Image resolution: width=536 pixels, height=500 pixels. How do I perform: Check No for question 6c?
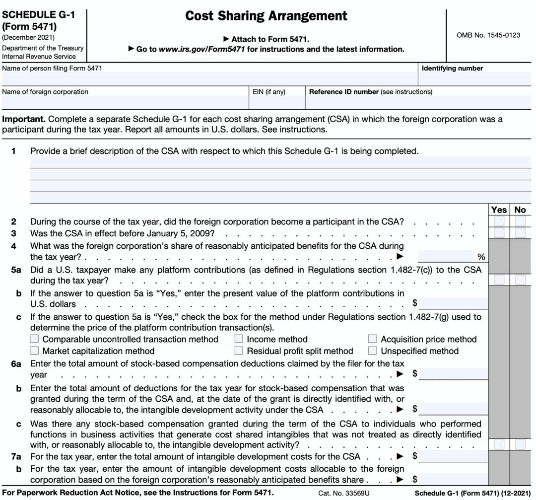click(x=520, y=444)
